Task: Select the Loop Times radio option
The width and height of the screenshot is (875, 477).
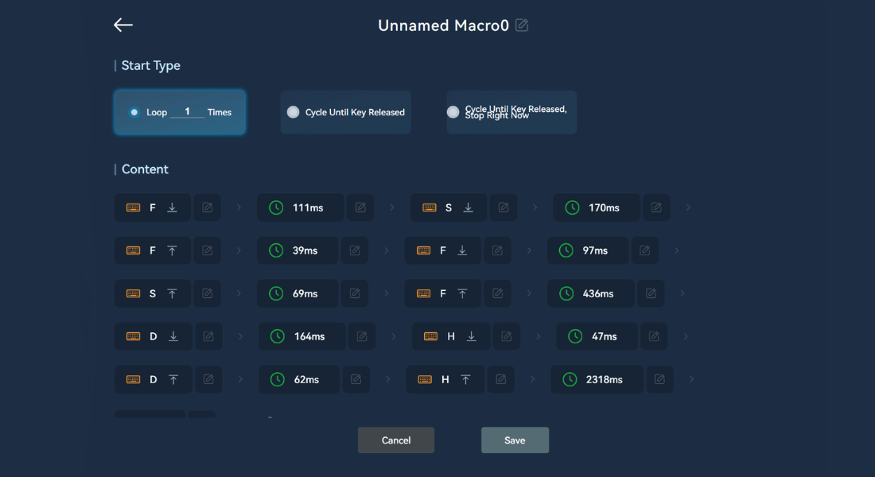Action: 134,112
